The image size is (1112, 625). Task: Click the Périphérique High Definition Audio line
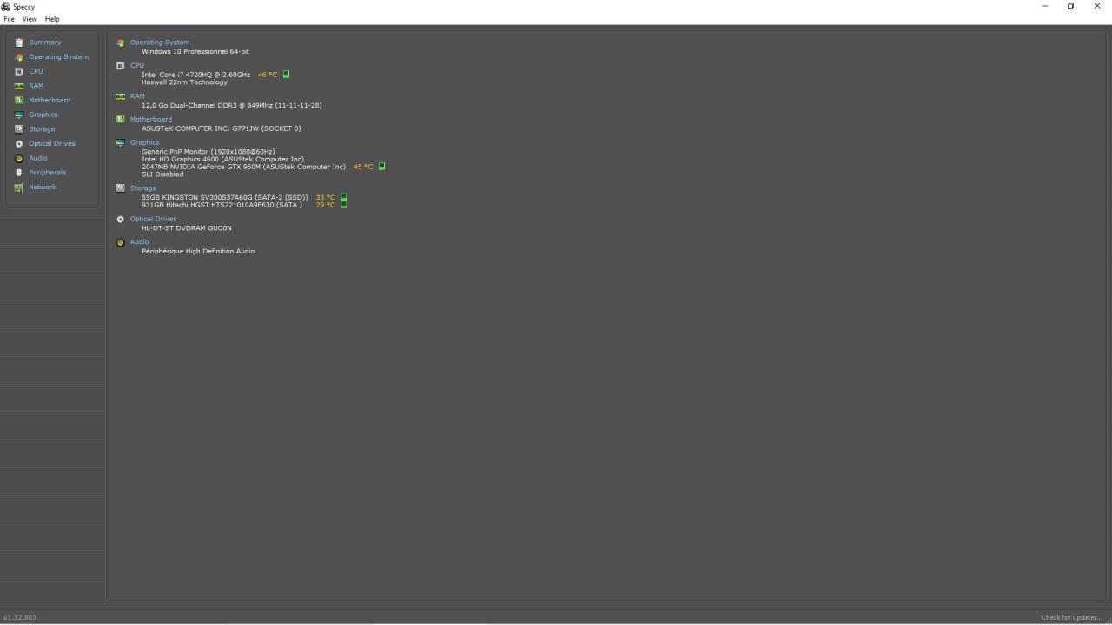[198, 252]
